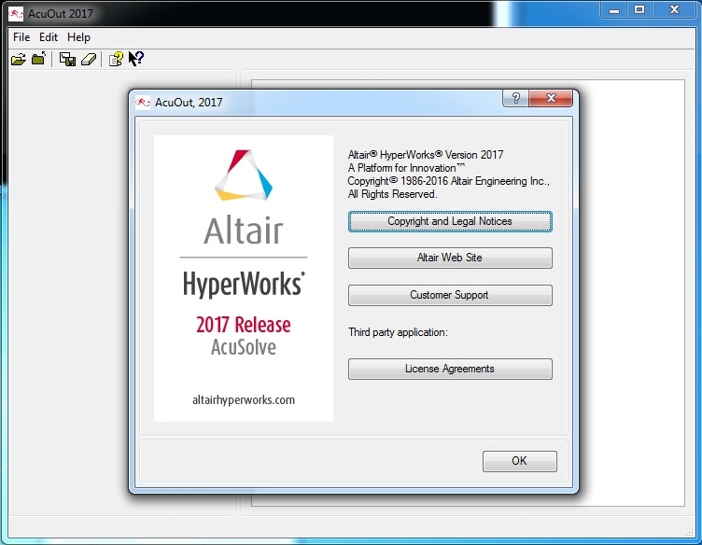The width and height of the screenshot is (702, 545).
Task: Open the Help contents toolbar icon
Action: tap(116, 59)
